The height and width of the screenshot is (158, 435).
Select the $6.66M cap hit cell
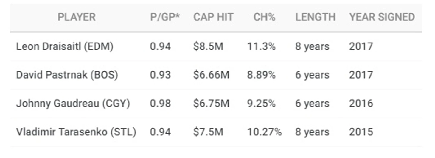pyautogui.click(x=211, y=75)
